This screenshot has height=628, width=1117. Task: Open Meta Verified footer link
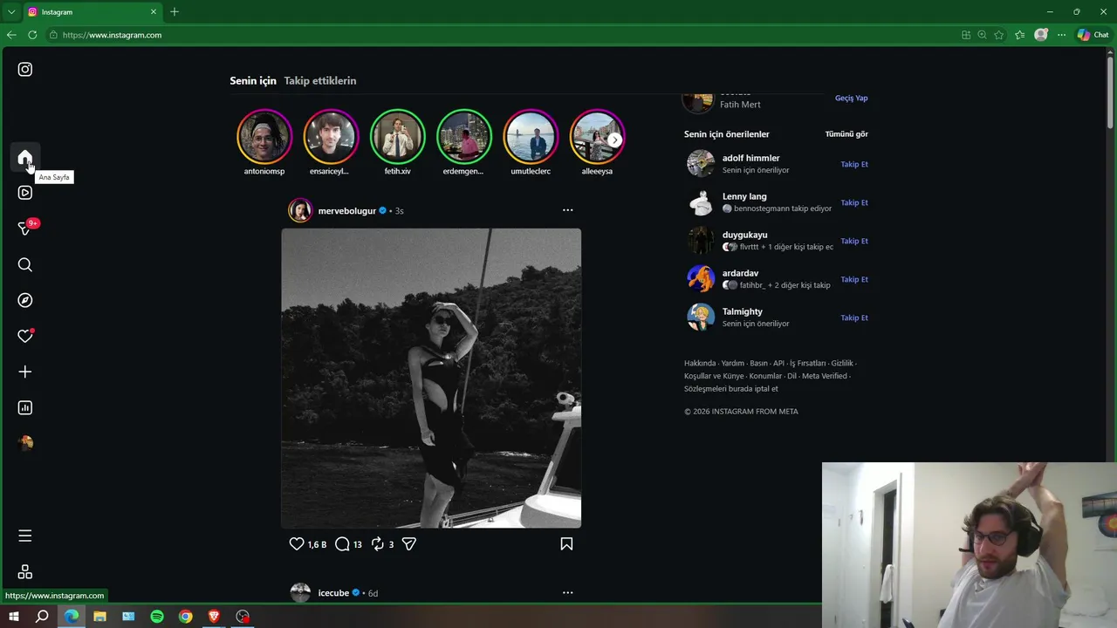coord(825,376)
